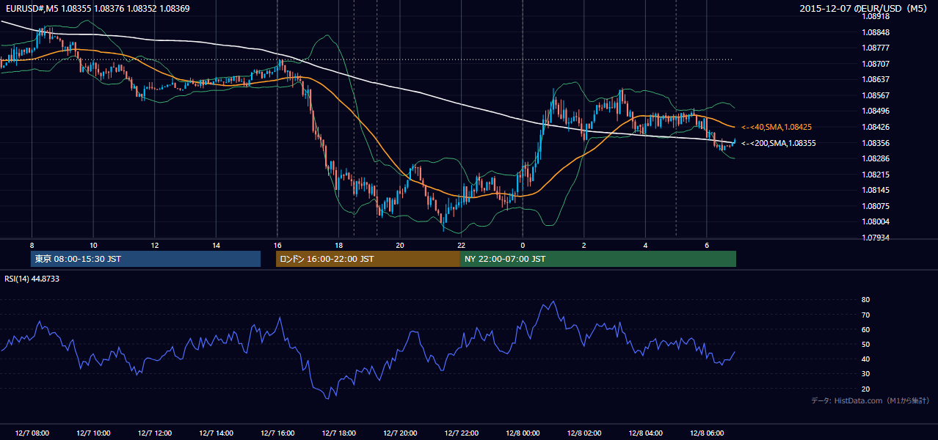The height and width of the screenshot is (440, 938).
Task: Click price axis value 1.08075
Action: pos(876,206)
